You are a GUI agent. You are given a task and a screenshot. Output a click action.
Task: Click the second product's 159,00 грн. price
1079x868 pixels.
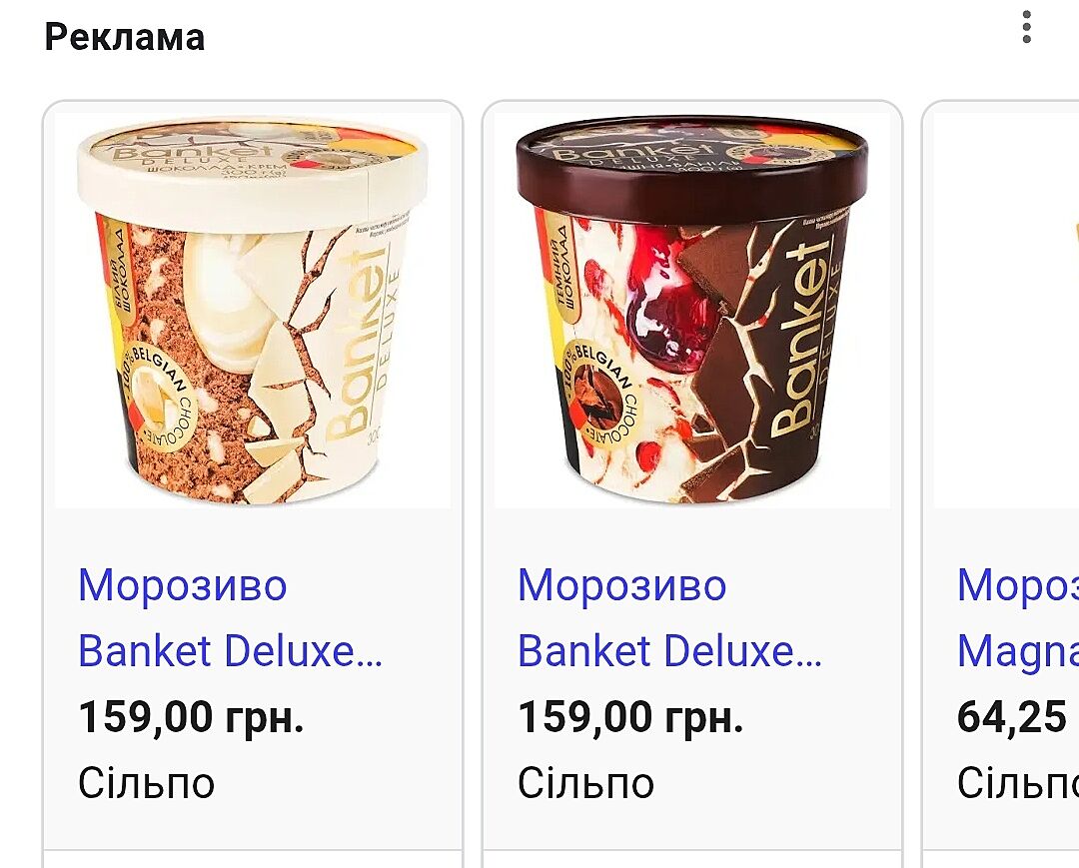click(630, 717)
